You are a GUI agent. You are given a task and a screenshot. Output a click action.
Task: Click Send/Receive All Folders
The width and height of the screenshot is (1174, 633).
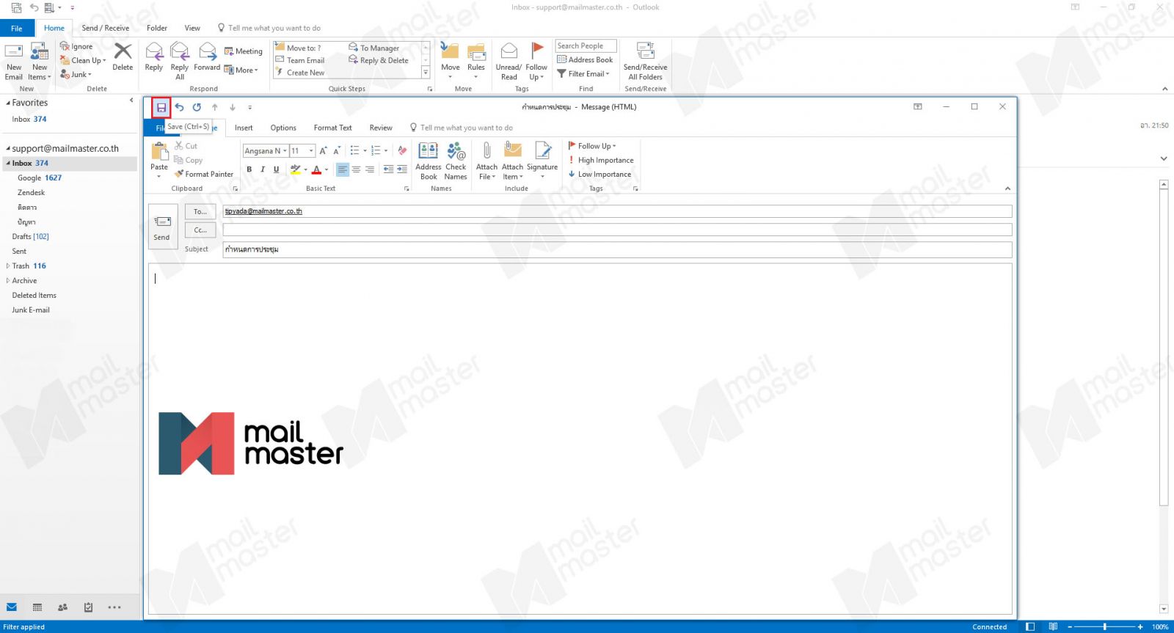[x=646, y=62]
